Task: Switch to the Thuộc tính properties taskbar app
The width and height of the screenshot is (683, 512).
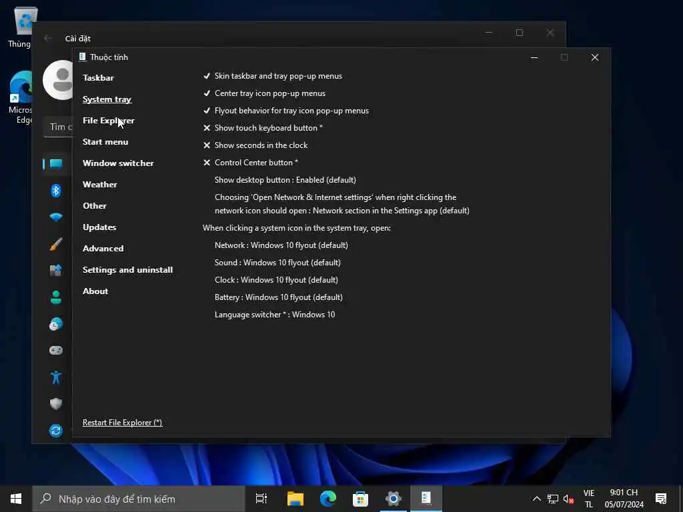Action: pyautogui.click(x=426, y=499)
